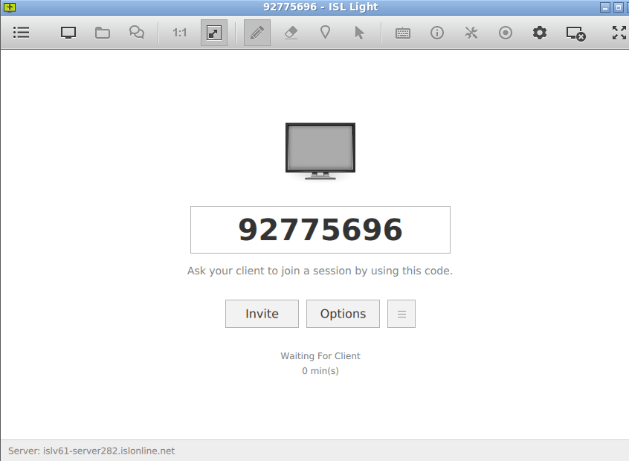Maximize the ISL Light window
Image resolution: width=629 pixels, height=461 pixels.
[619, 7]
